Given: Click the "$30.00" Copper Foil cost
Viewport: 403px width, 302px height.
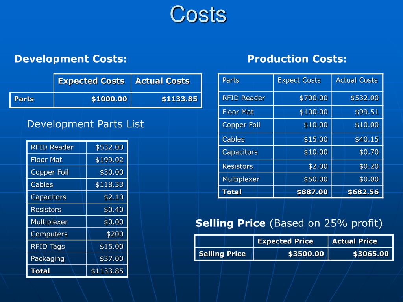Looking at the screenshot, I should [111, 172].
